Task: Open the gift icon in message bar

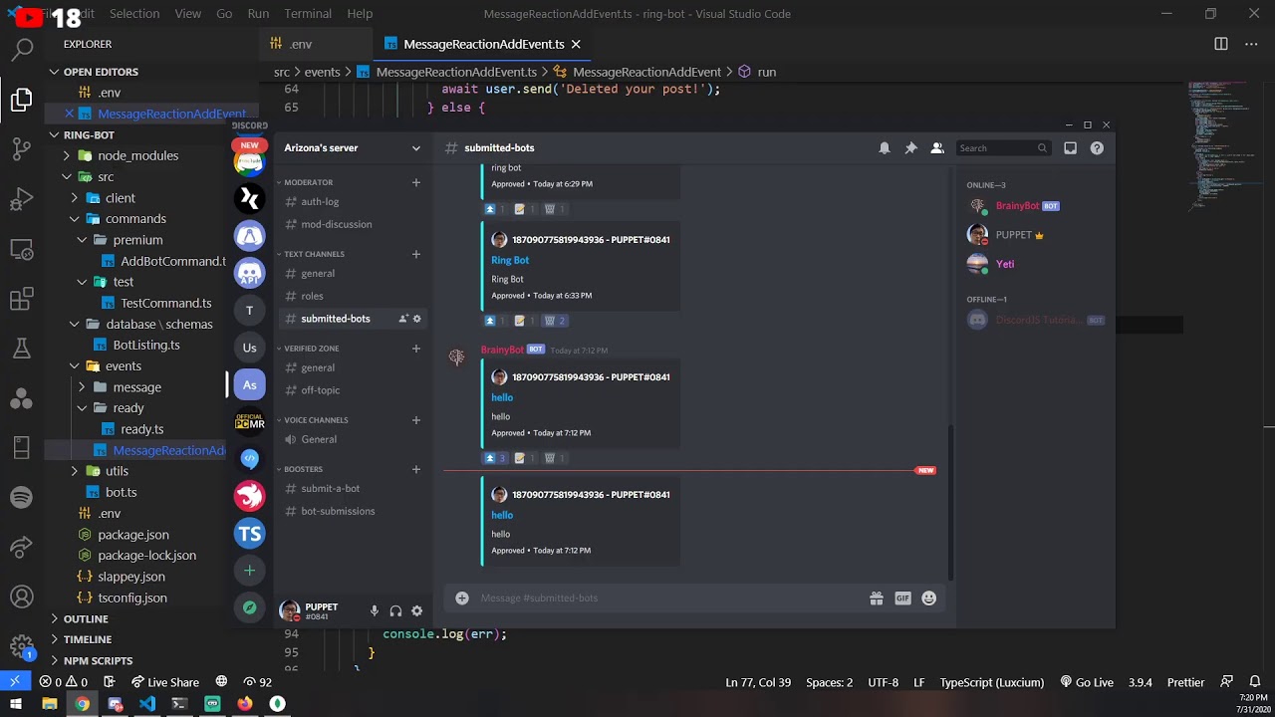Action: [x=876, y=598]
